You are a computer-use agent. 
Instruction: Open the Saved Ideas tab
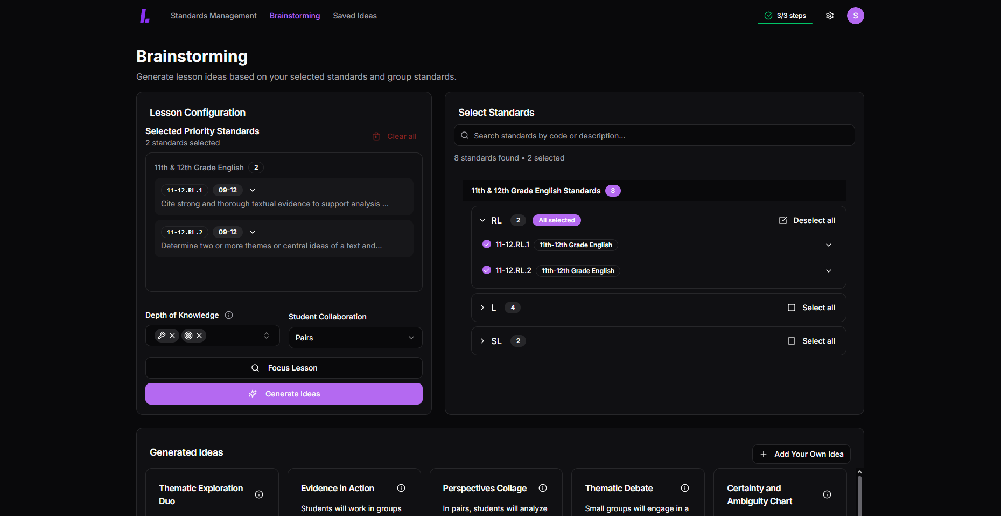[x=355, y=16]
